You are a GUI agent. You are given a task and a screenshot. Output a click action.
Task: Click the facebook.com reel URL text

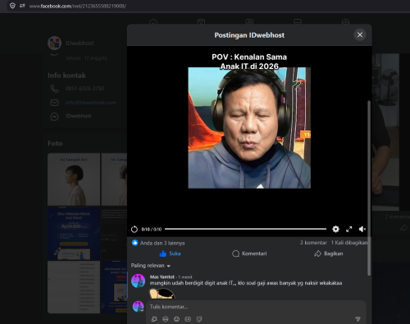click(x=78, y=6)
